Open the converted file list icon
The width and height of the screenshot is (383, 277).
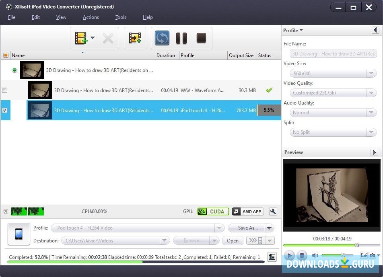[273, 257]
